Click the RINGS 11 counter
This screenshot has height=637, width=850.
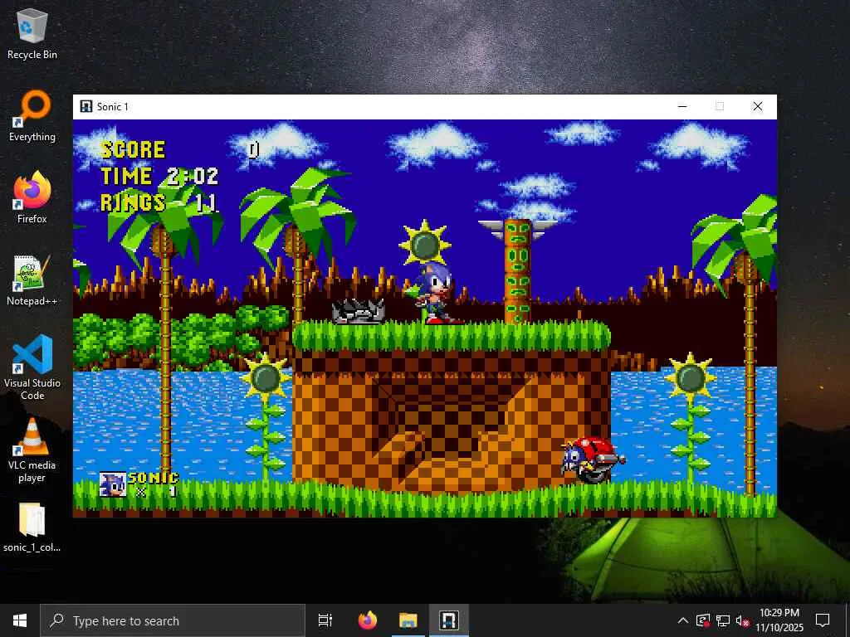[159, 203]
